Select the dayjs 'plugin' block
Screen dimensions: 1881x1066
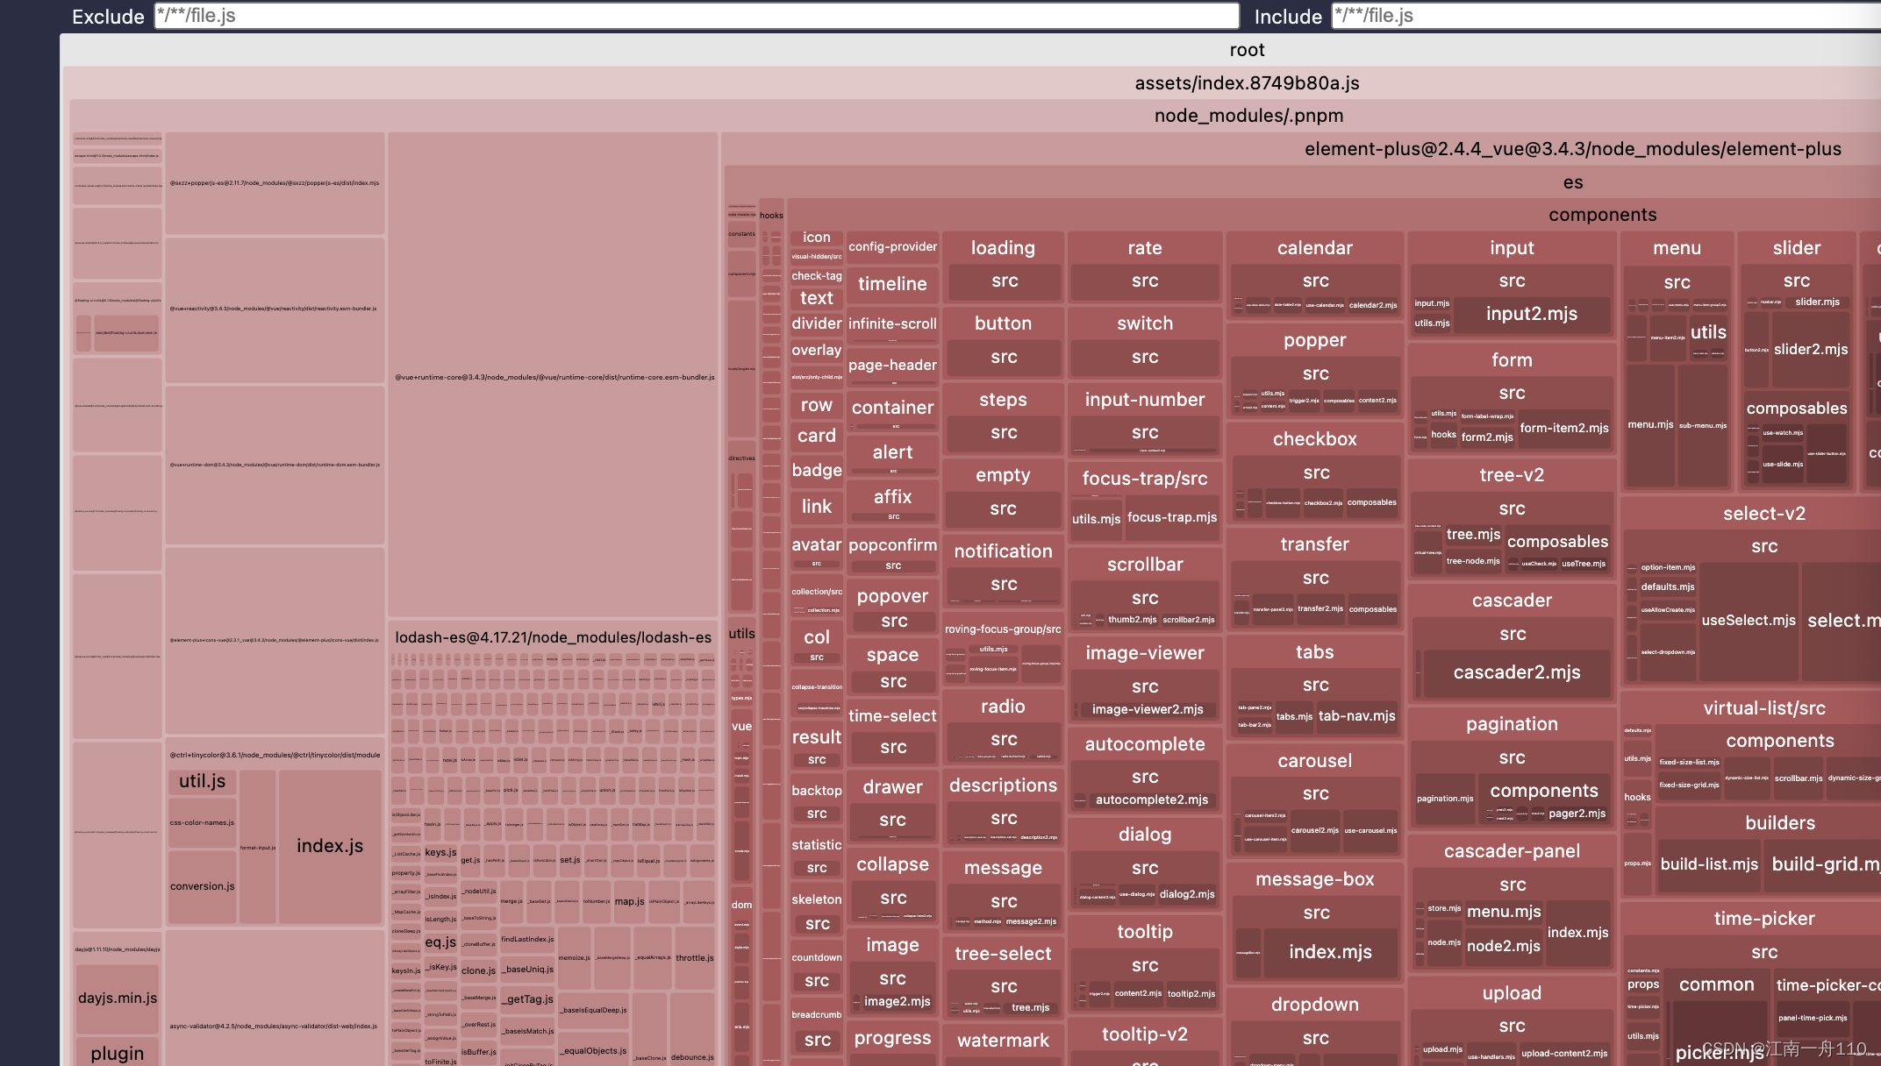118,1053
